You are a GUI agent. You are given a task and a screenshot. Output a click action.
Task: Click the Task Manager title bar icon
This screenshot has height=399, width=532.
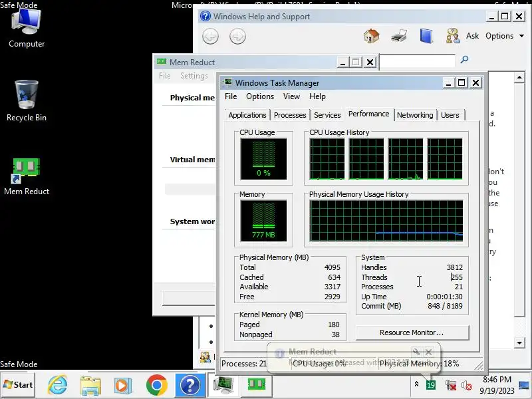click(x=227, y=82)
